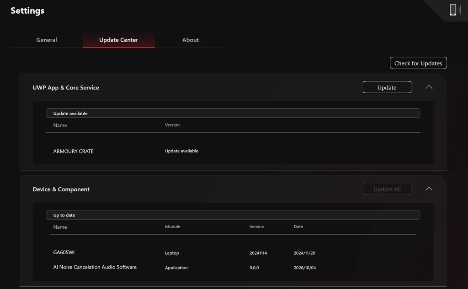Click the Name column header in UWP table
The height and width of the screenshot is (289, 468).
[60, 125]
